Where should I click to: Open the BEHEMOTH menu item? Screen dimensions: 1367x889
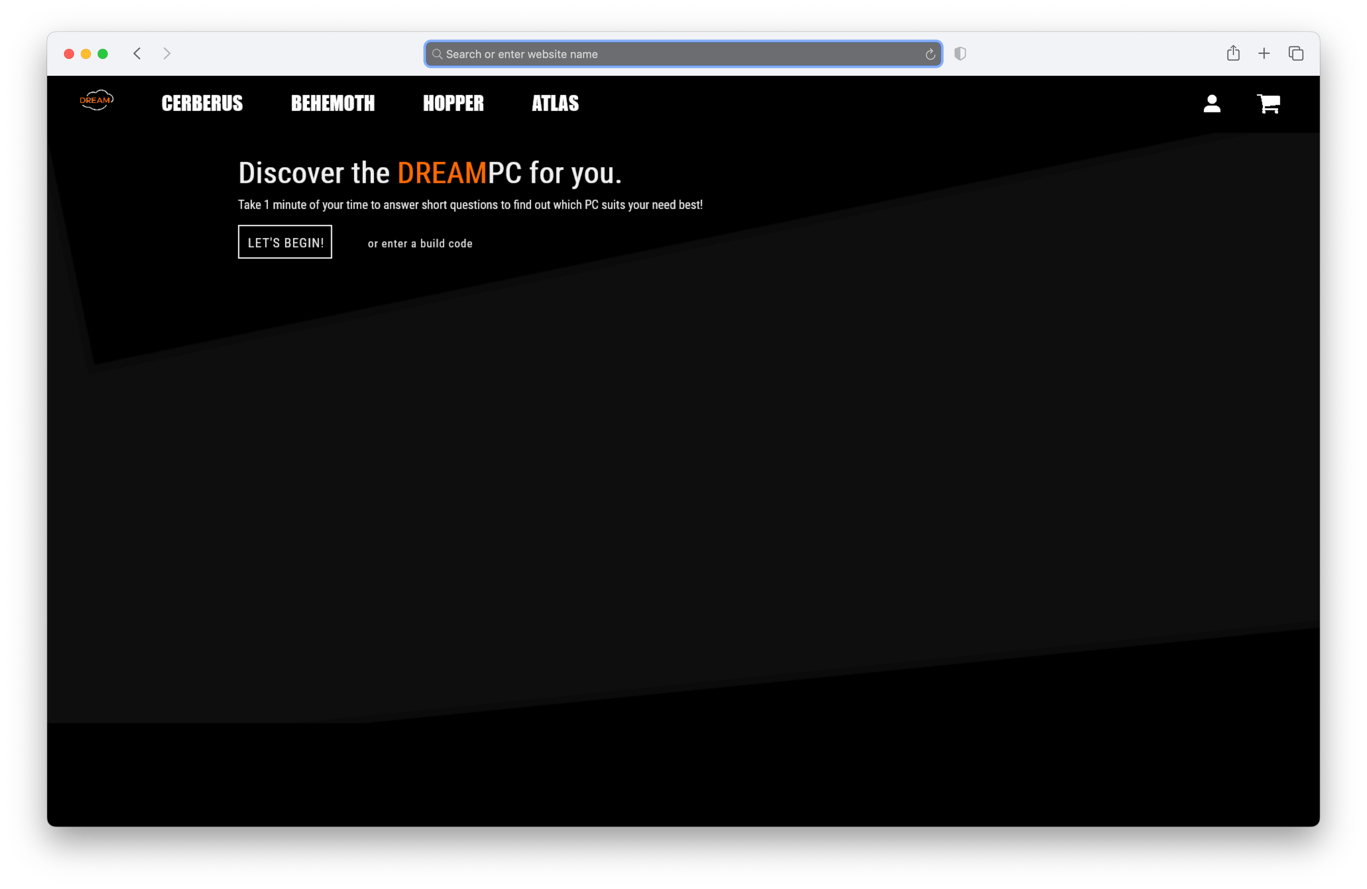(x=332, y=104)
